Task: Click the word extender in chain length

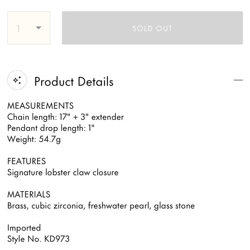Action: (108, 117)
